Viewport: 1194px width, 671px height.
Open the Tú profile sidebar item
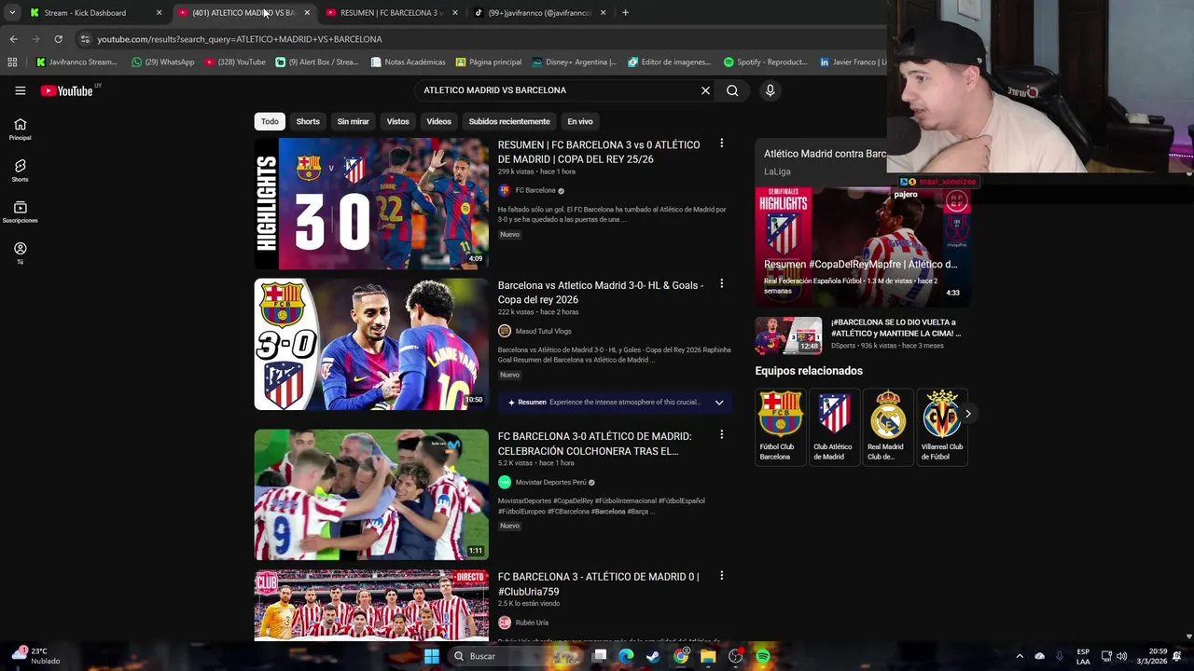pos(20,253)
